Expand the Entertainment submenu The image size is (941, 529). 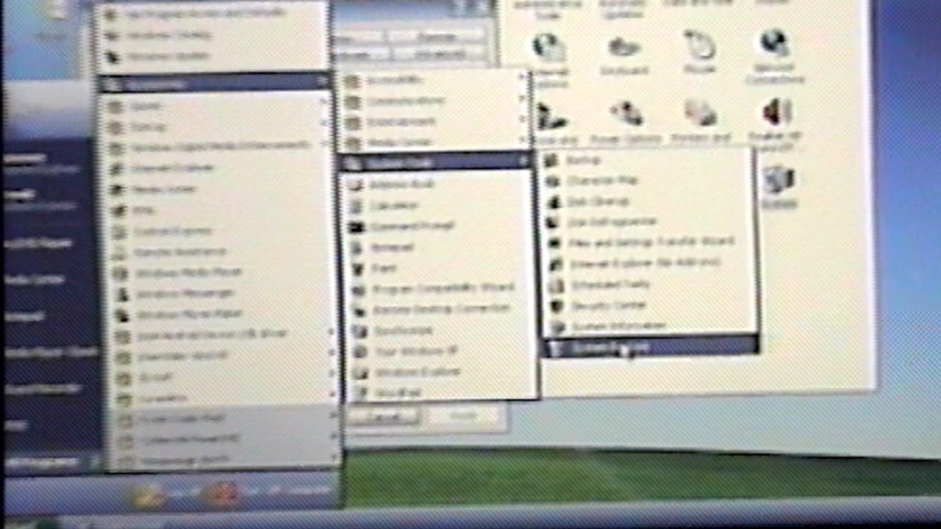pos(437,121)
